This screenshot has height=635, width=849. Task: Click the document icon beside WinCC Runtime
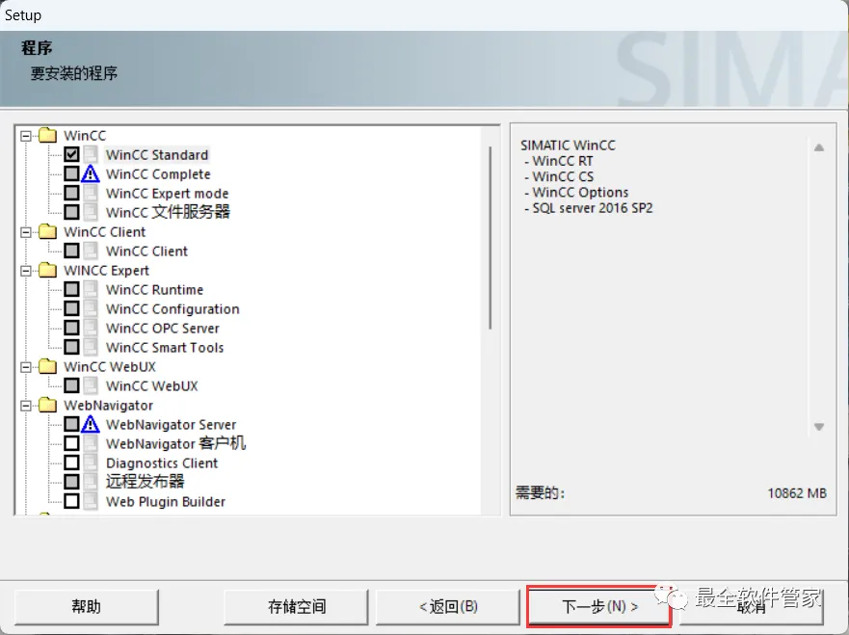91,289
